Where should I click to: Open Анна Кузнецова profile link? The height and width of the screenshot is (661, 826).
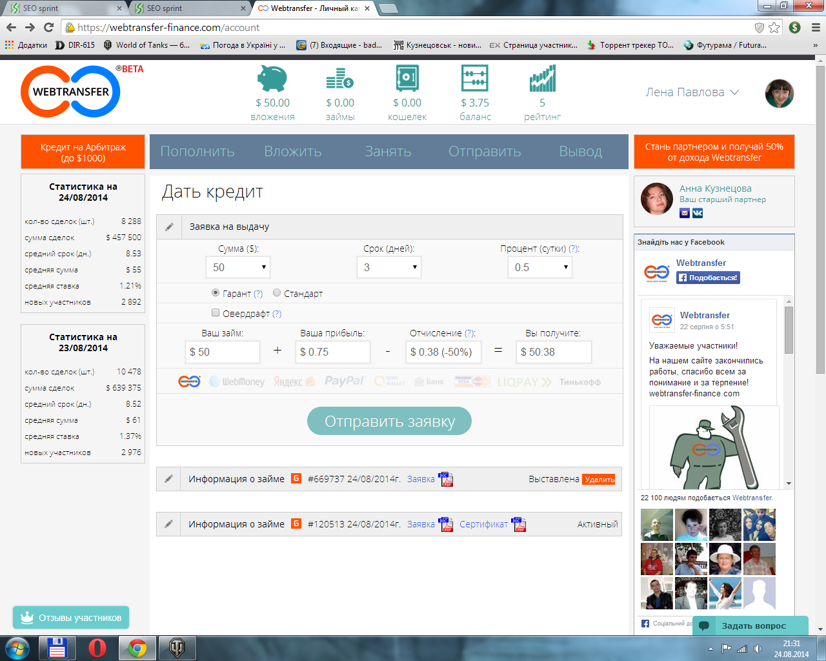(x=716, y=188)
